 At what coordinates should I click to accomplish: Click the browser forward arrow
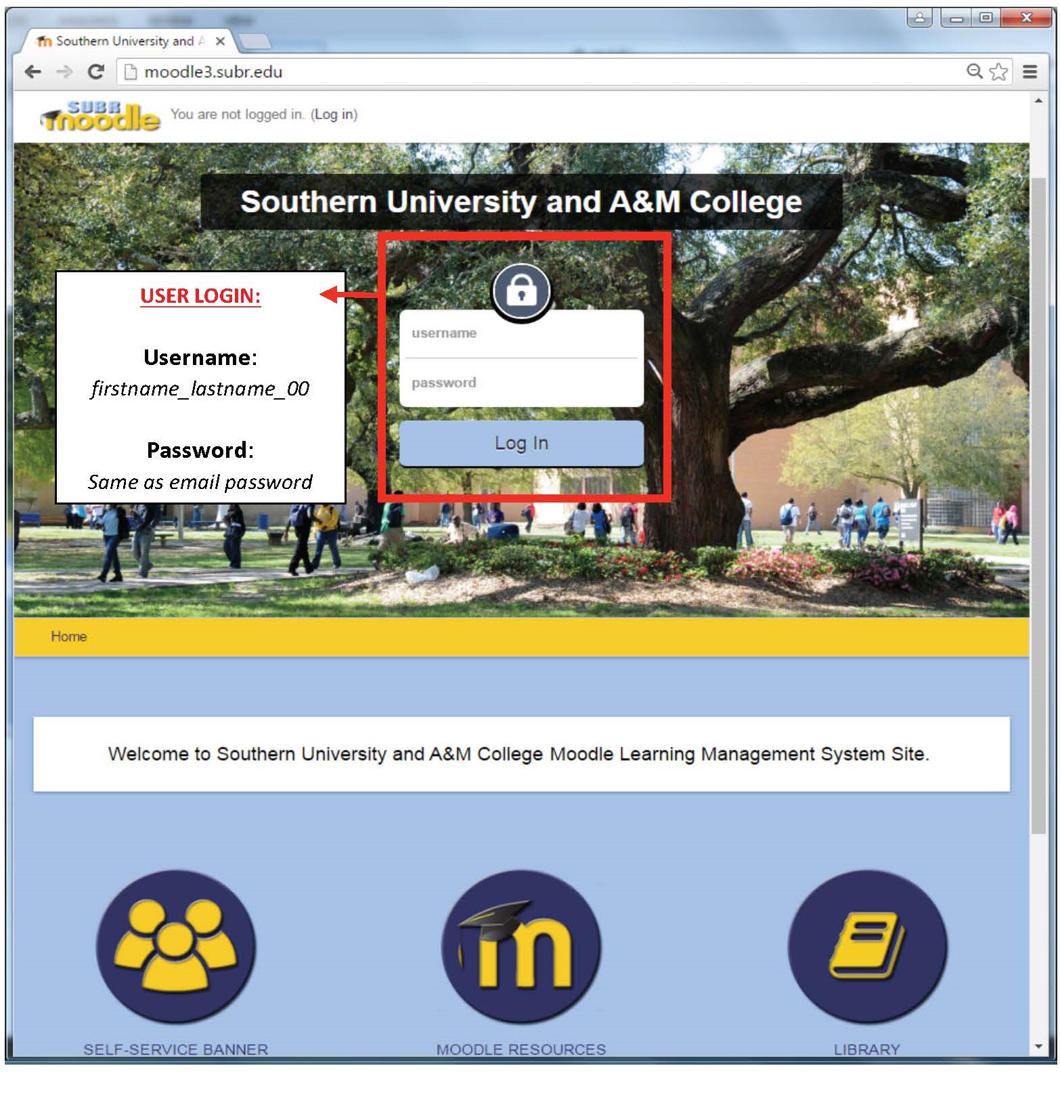coord(64,72)
